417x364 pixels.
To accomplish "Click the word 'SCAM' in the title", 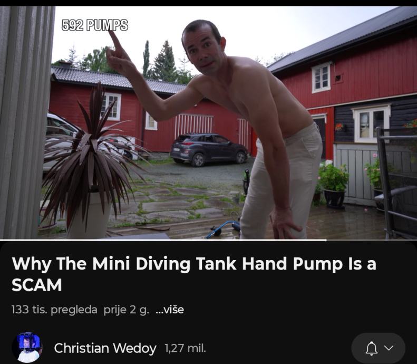I will (37, 285).
